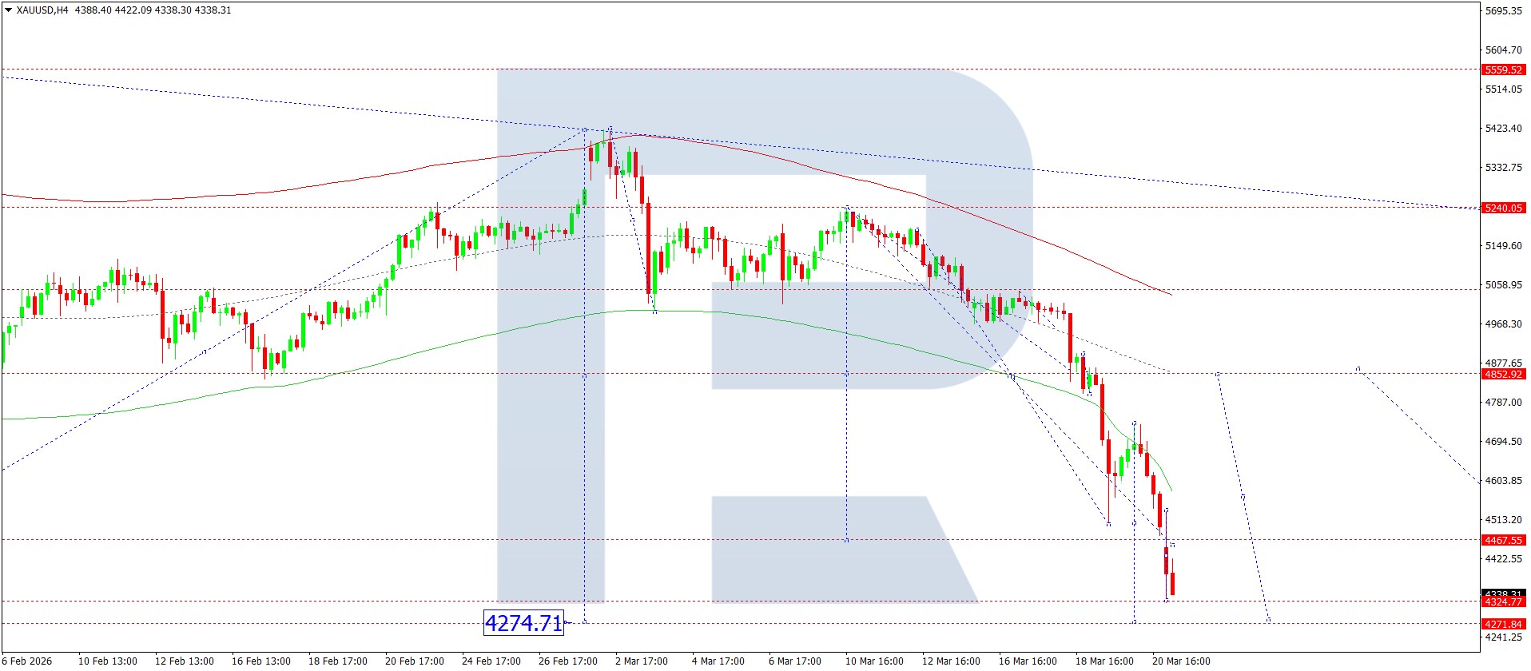
Task: Select the 4787.00 price scale value
Action: pyautogui.click(x=1503, y=403)
